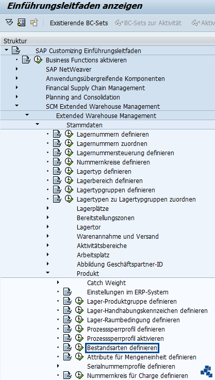Execute Prozesssperrprofil aktivieren activity icon
This screenshot has height=380, width=215.
click(x=79, y=338)
